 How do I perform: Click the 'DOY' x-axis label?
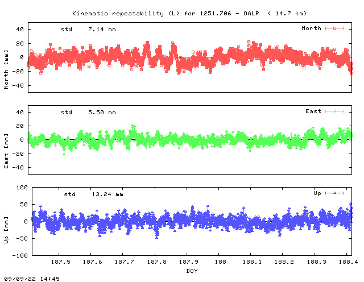(192, 271)
